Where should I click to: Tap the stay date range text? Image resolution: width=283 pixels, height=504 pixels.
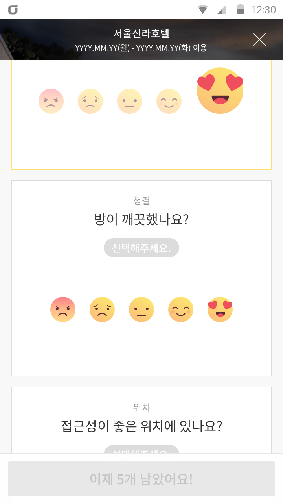pyautogui.click(x=141, y=48)
